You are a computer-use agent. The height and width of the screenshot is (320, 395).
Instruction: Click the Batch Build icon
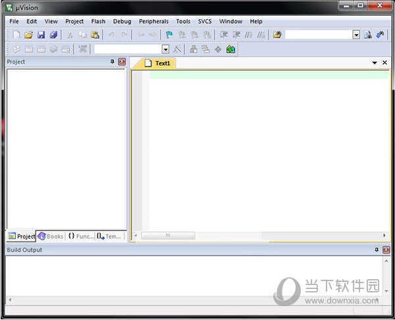(53, 49)
